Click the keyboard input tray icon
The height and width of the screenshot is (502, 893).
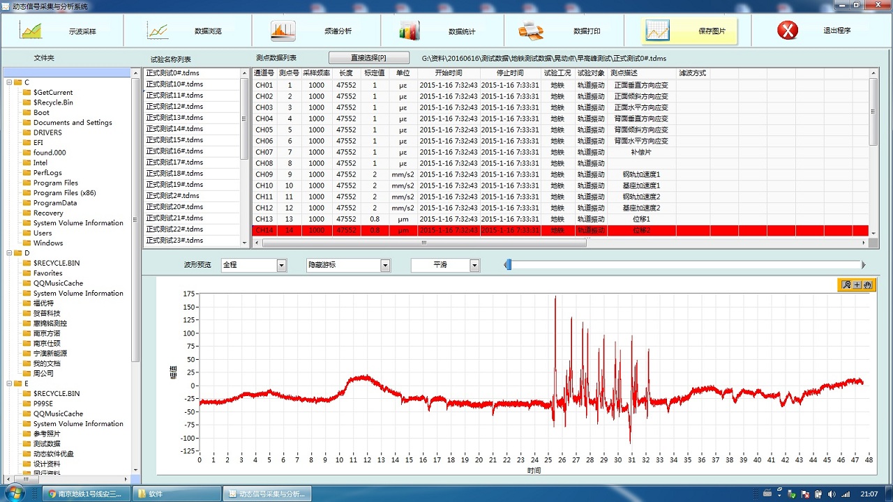click(768, 494)
